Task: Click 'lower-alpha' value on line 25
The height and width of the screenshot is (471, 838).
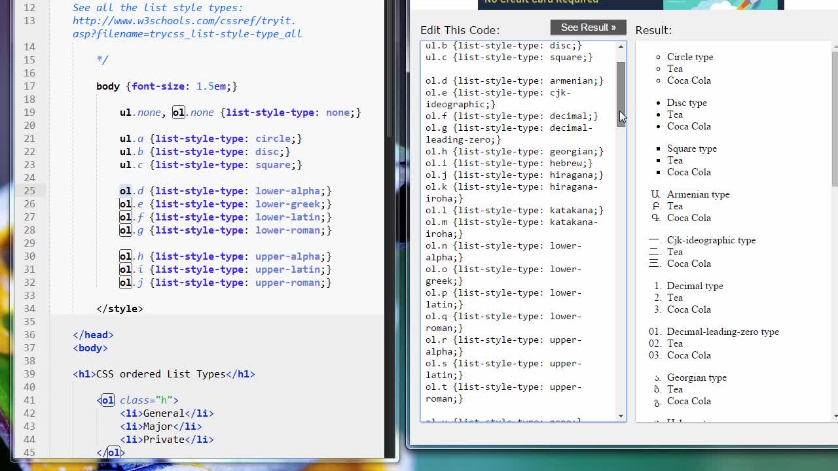Action: (287, 191)
